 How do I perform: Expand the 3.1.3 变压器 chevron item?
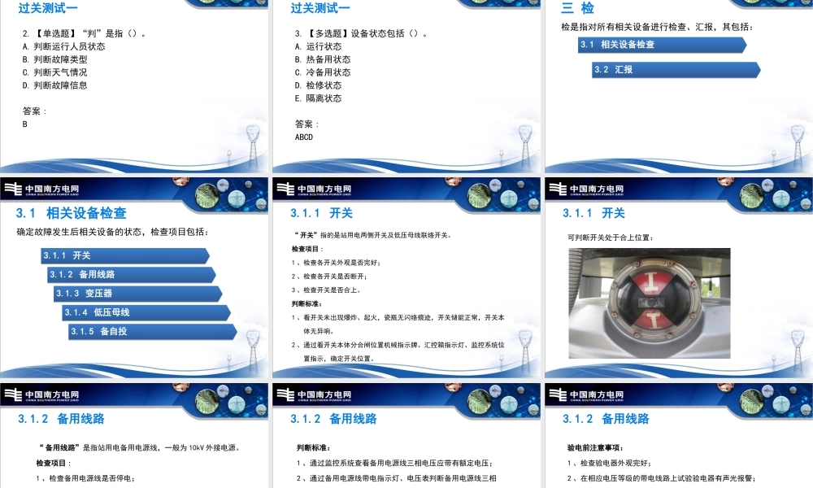pyautogui.click(x=134, y=293)
